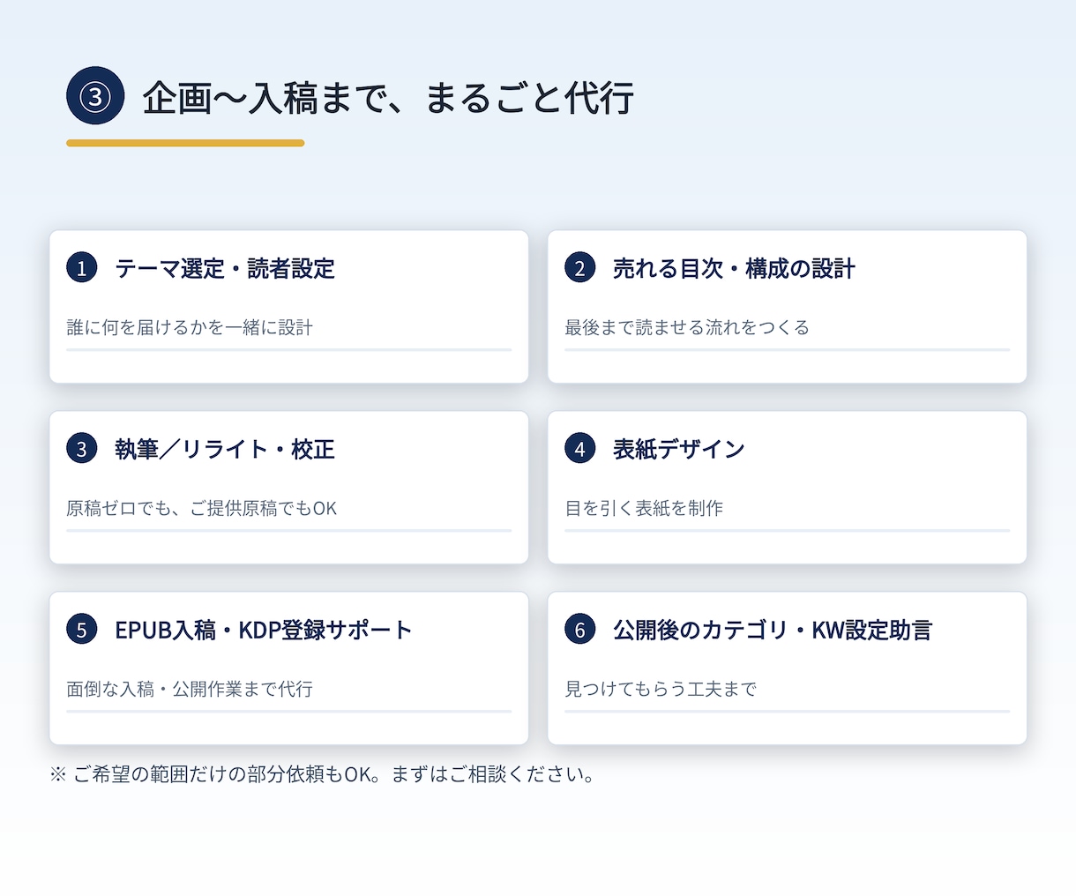Select the title 執筆／リライト・校正
1076x896 pixels.
(x=225, y=449)
